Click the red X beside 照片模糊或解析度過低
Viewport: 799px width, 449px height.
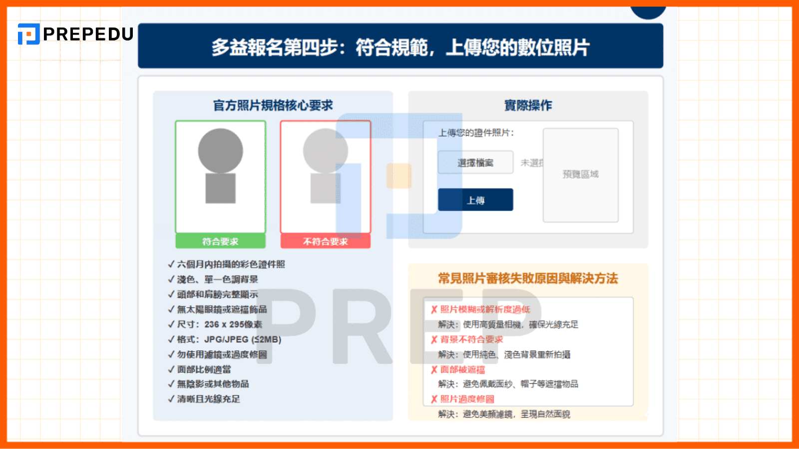click(x=434, y=309)
